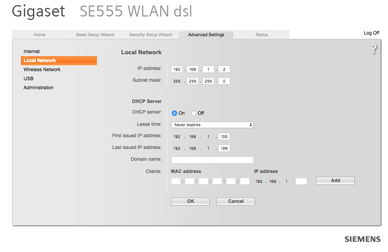Click the DHCP Server section heading
The height and width of the screenshot is (252, 388).
point(147,101)
